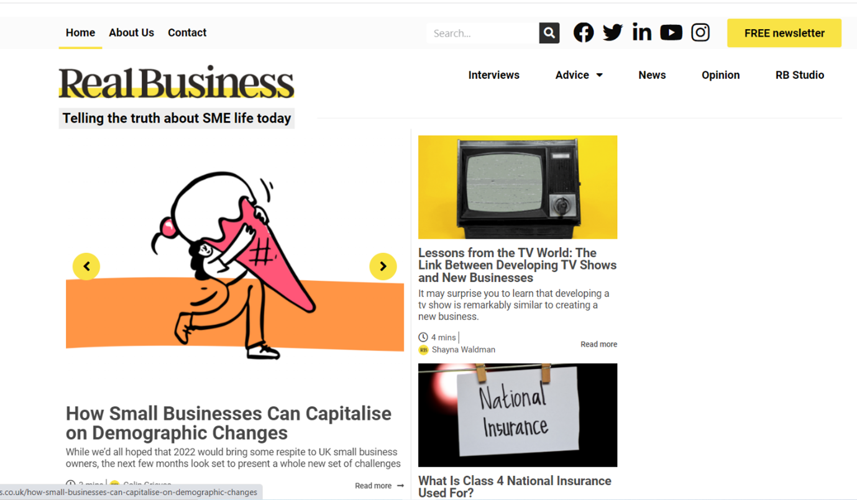Screen dimensions: 857x500
Task: Visit the LinkedIn icon link
Action: (641, 33)
